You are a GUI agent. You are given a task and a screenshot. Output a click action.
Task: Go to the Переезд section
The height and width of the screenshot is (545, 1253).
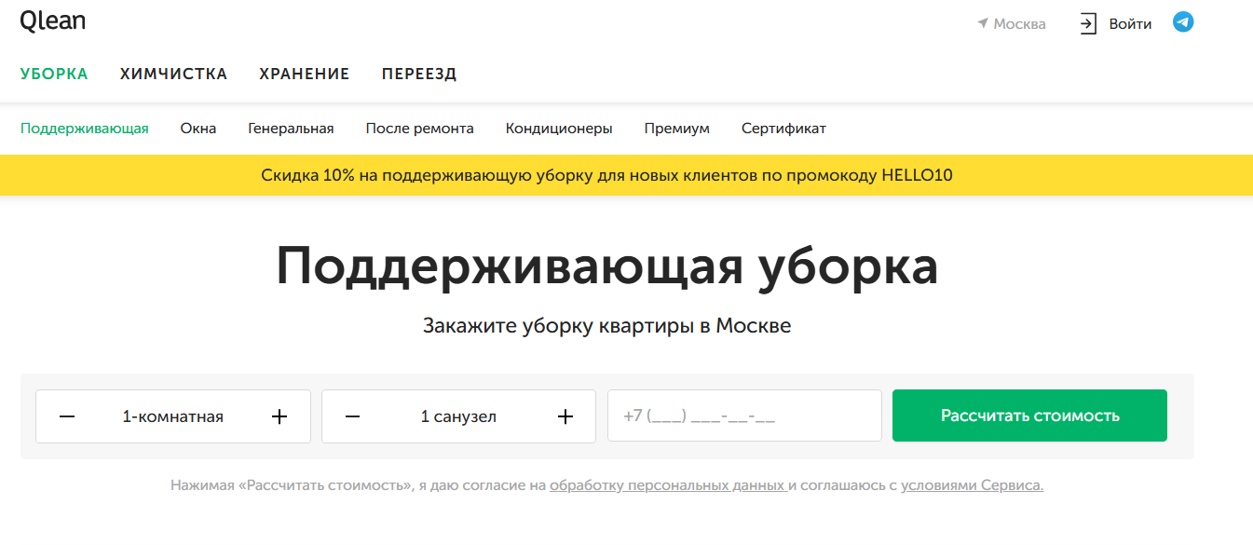[x=419, y=75]
